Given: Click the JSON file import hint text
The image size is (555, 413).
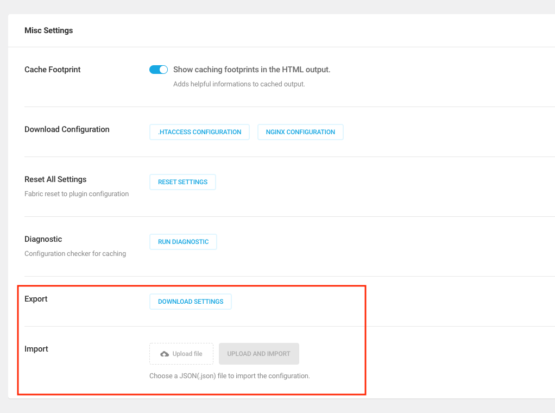Looking at the screenshot, I should (x=229, y=376).
